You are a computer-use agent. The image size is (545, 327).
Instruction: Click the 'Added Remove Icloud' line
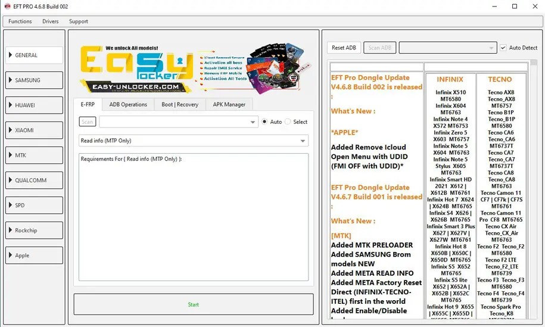click(369, 147)
